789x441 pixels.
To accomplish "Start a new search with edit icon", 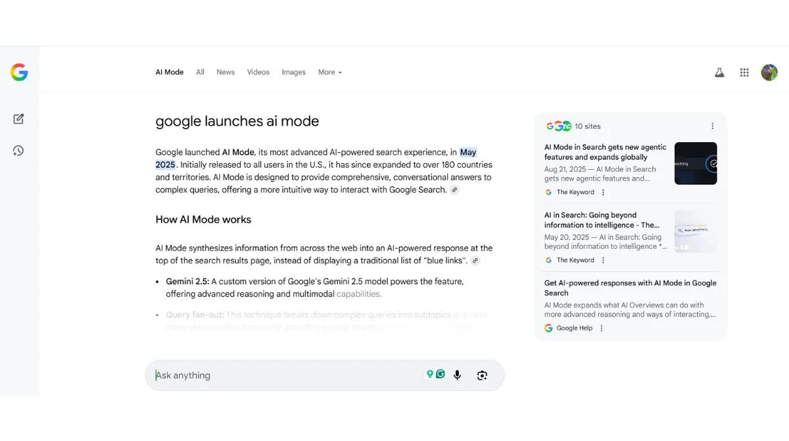I will coord(18,119).
